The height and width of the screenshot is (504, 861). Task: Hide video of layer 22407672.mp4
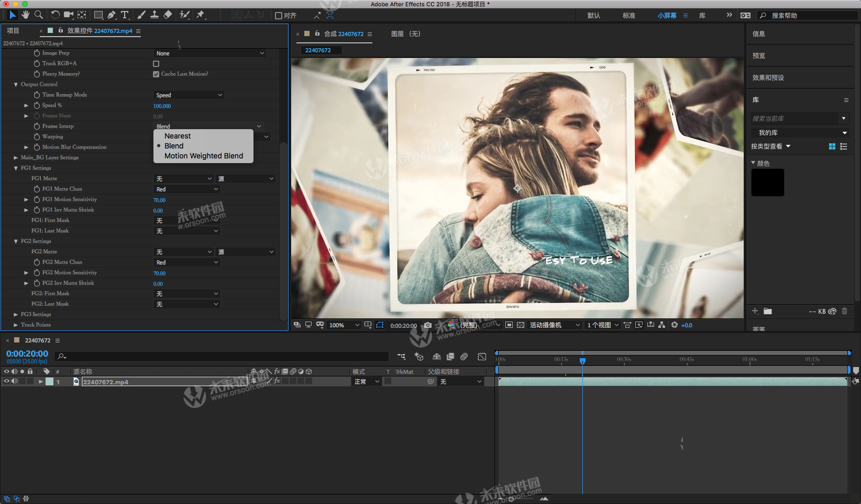click(x=6, y=382)
